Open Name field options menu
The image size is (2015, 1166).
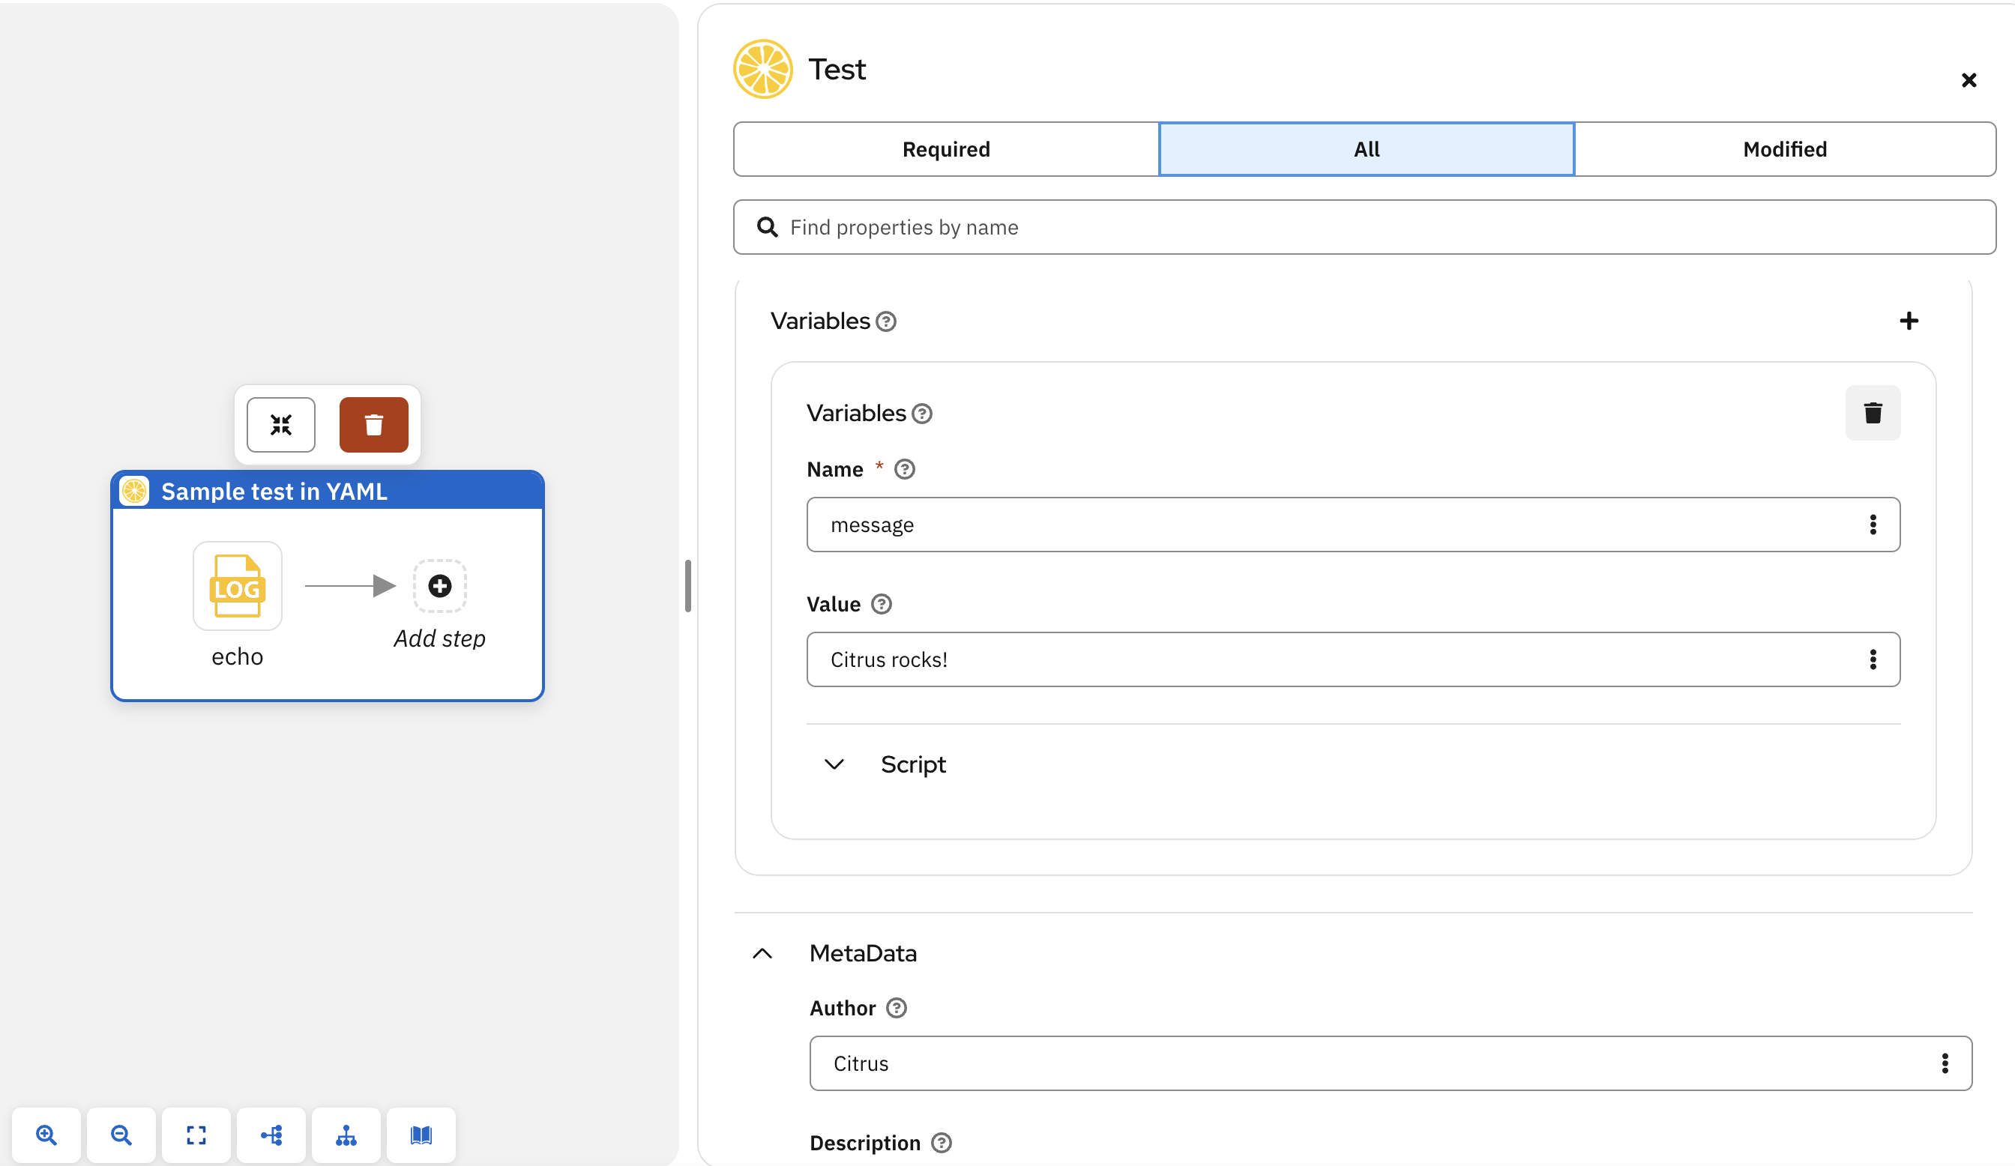pos(1873,525)
